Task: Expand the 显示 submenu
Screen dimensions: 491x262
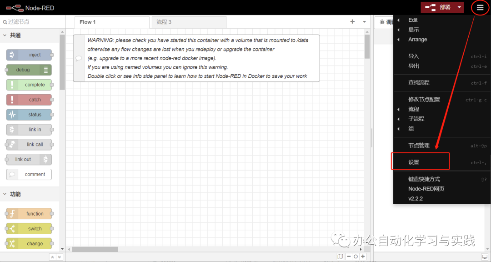Action: click(x=441, y=30)
